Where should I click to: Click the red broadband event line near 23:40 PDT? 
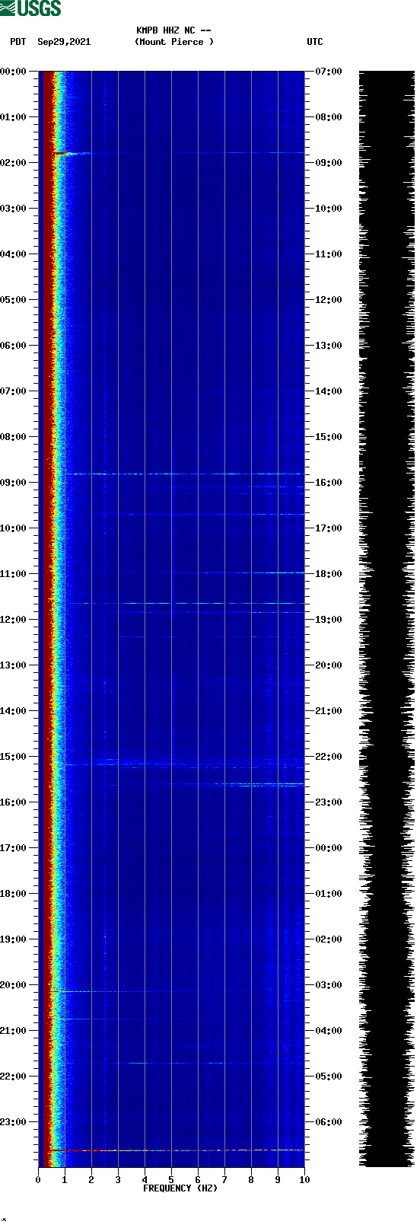pos(177,1150)
